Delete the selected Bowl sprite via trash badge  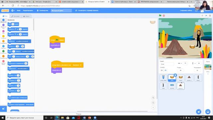[x=175, y=75]
